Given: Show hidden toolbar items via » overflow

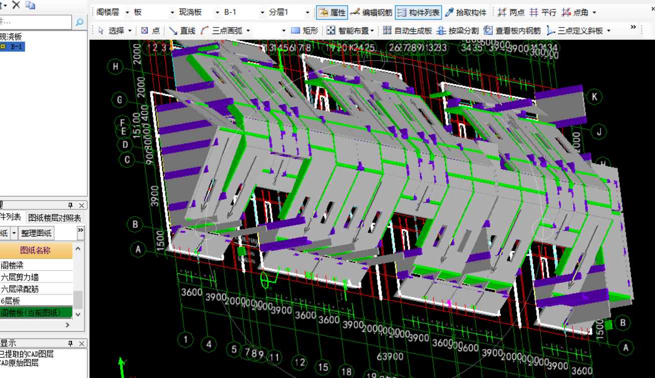Looking at the screenshot, I should (x=633, y=27).
